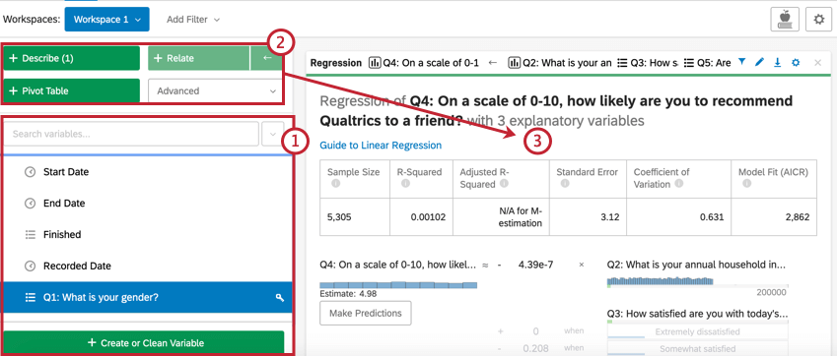837x356 pixels.
Task: Open the apple and books help icon
Action: click(x=785, y=19)
